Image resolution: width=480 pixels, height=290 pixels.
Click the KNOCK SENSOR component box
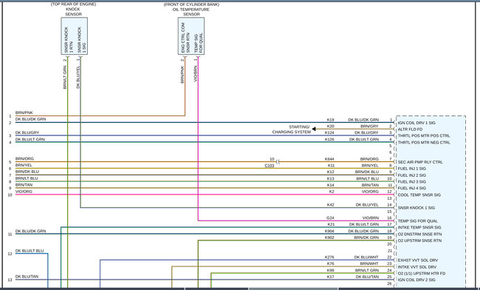pyautogui.click(x=75, y=36)
